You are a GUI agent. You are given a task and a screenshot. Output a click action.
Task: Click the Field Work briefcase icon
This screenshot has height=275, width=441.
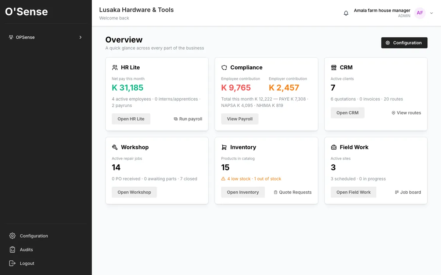pyautogui.click(x=334, y=147)
